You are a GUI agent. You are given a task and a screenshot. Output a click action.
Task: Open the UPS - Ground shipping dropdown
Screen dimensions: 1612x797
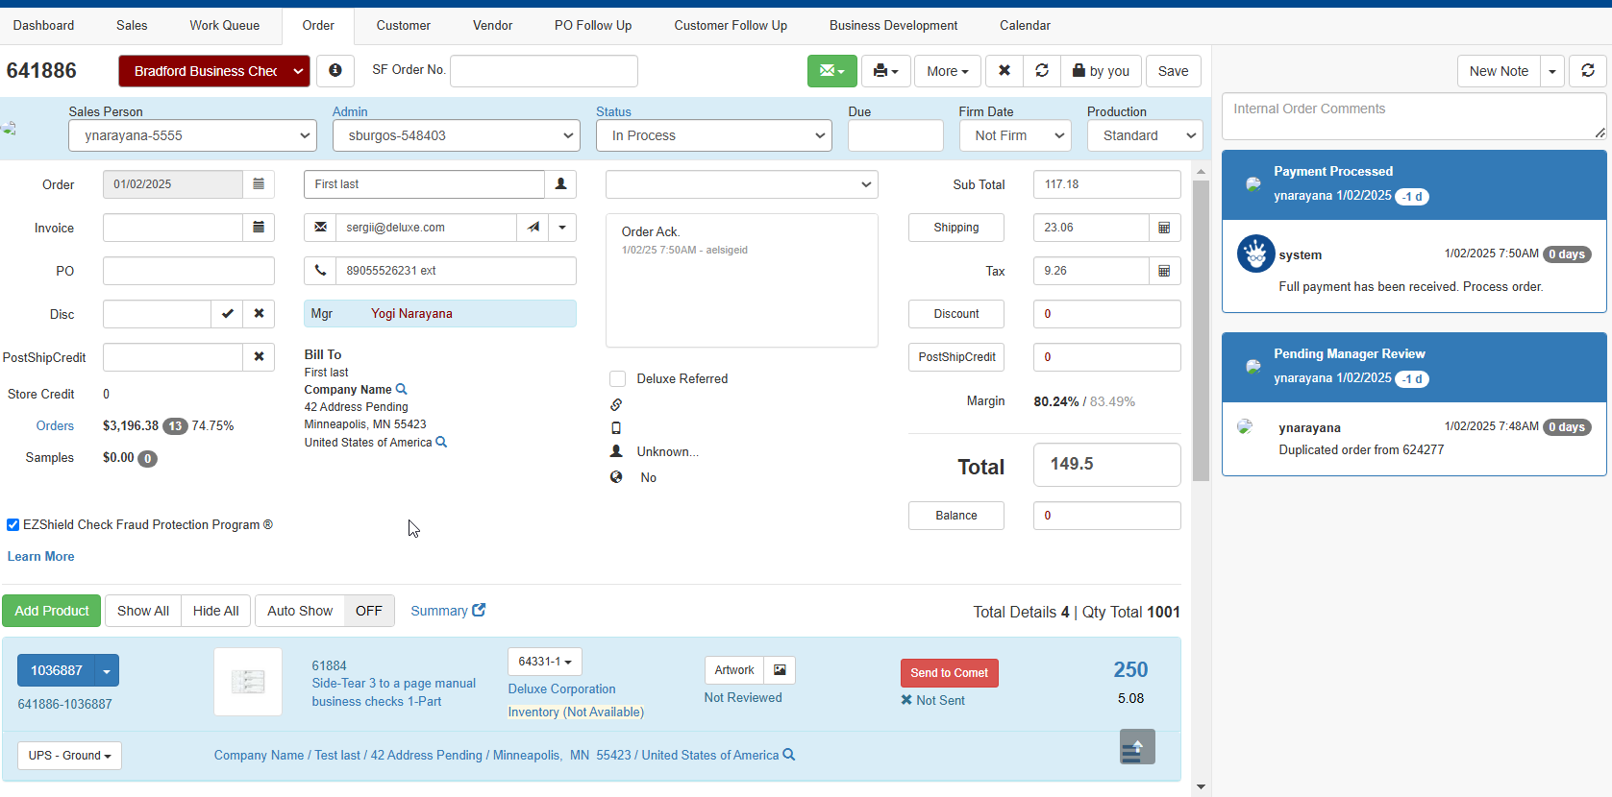click(69, 756)
